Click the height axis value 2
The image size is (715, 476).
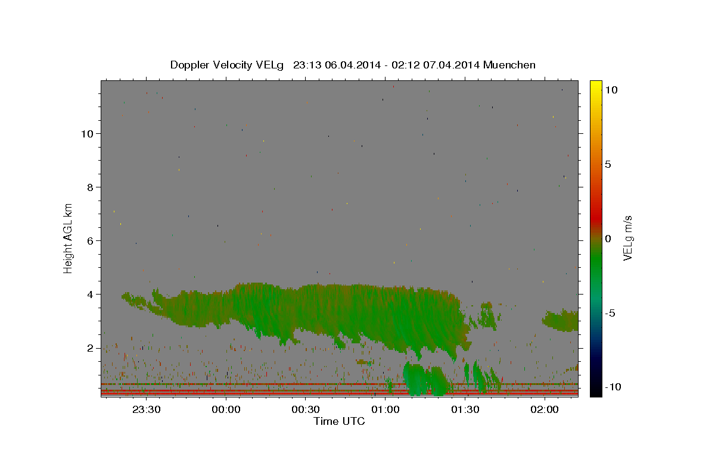click(x=91, y=347)
